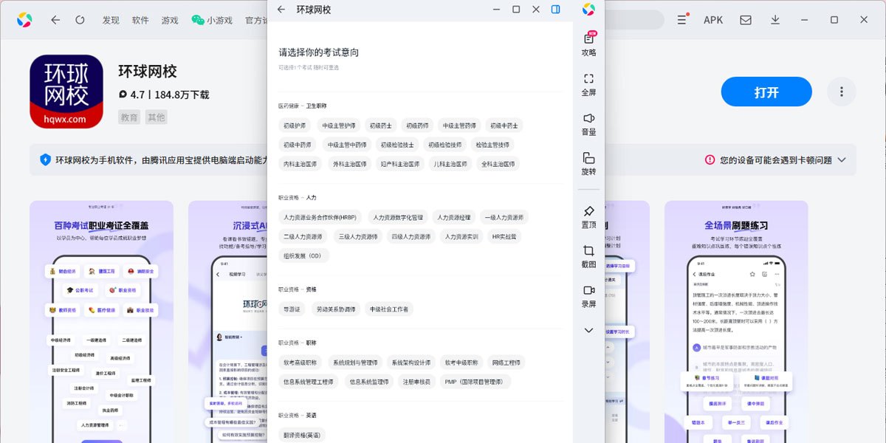Toggle the blue sidebar panel icon
The image size is (886, 443).
(x=556, y=10)
